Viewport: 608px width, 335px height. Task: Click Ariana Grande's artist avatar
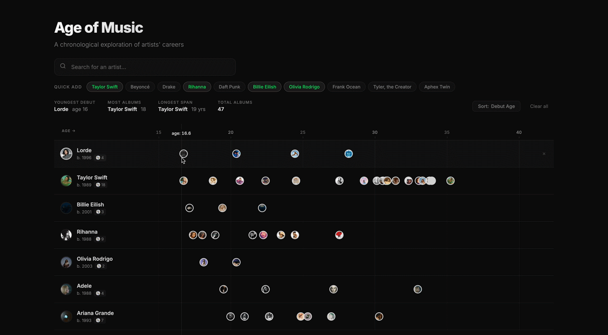pos(66,316)
